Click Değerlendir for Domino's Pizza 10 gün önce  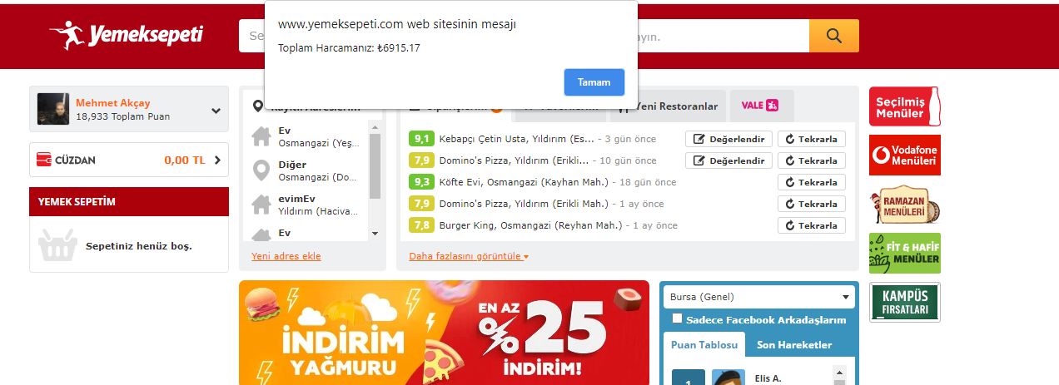coord(728,160)
